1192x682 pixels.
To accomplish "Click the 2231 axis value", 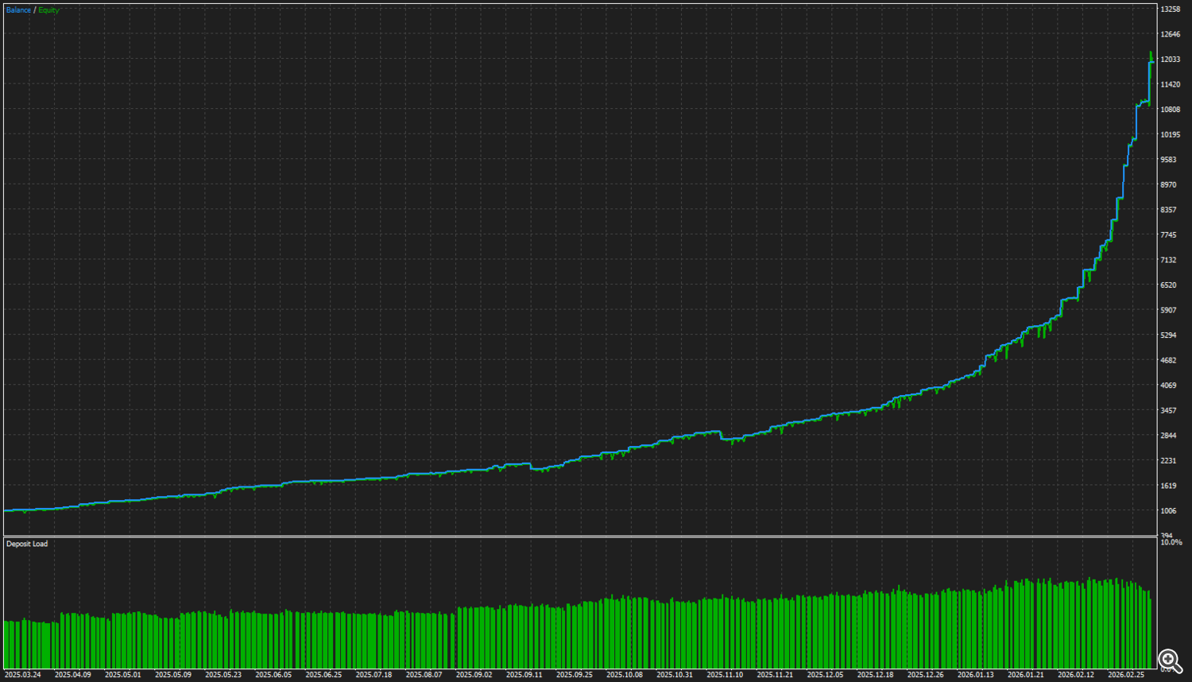I will tap(1168, 461).
